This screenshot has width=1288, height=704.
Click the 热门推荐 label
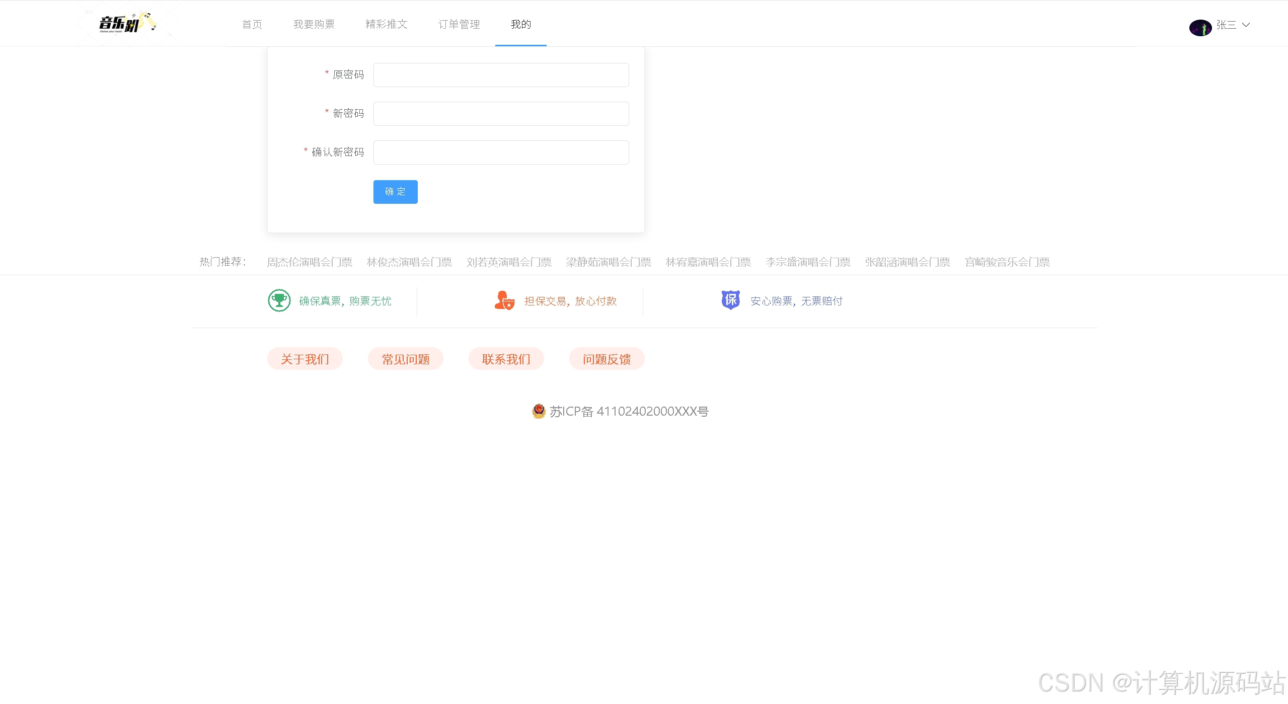(223, 262)
